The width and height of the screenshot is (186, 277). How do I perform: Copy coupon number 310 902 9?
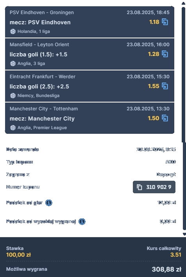(x=154, y=187)
